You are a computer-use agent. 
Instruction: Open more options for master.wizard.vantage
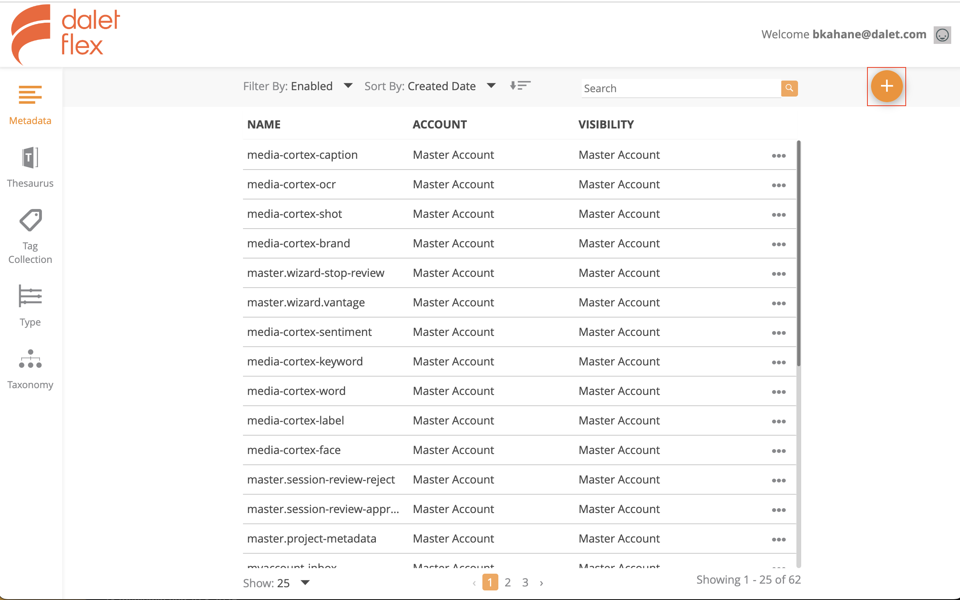pos(778,303)
